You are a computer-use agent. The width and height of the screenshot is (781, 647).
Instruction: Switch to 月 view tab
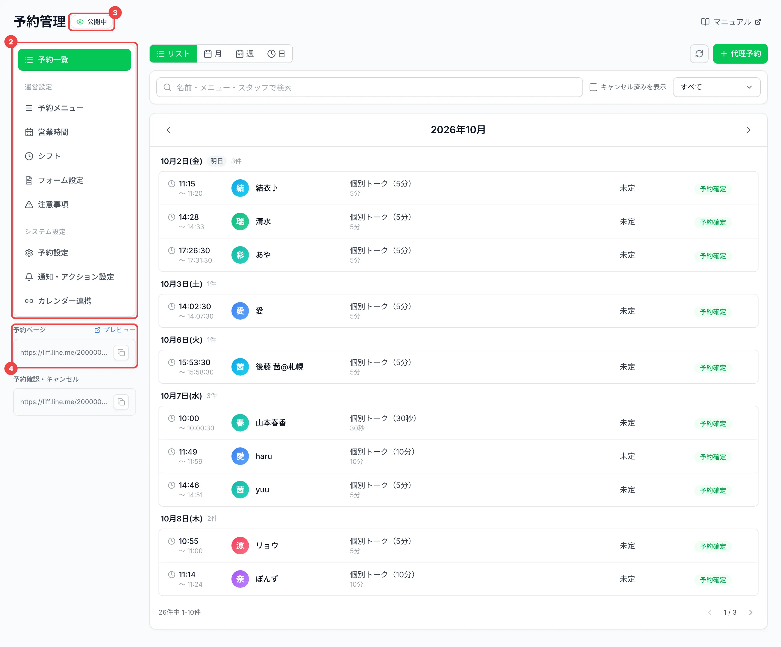click(x=213, y=54)
